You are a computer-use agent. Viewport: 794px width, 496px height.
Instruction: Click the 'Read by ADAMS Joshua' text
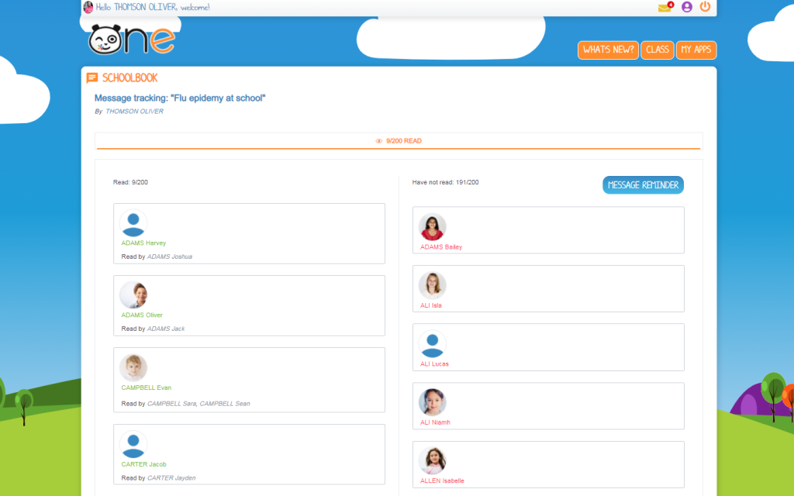157,257
